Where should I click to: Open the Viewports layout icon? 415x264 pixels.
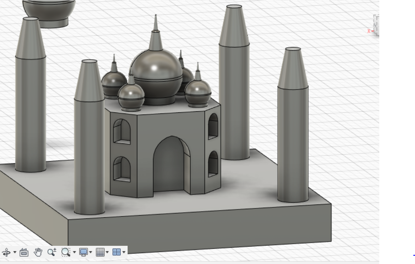click(117, 252)
